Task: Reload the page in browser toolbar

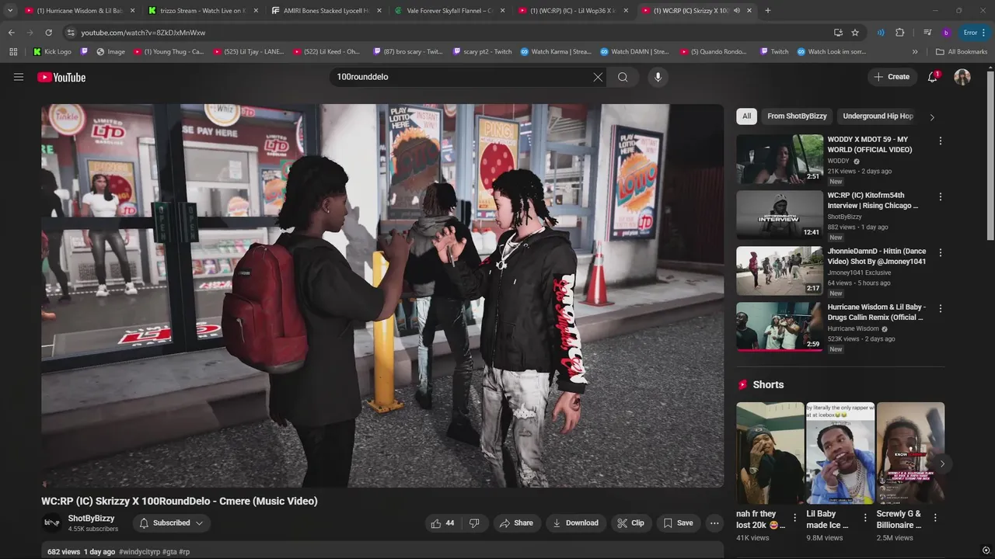Action: (x=48, y=33)
